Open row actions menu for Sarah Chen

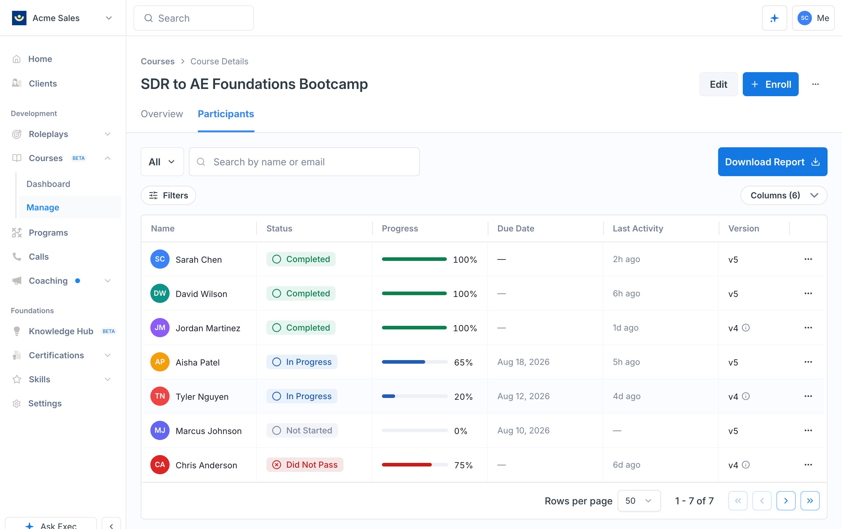808,259
